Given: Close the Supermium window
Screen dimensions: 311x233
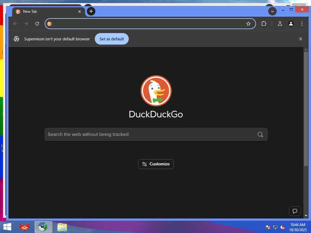Looking at the screenshot, I should (302, 9).
